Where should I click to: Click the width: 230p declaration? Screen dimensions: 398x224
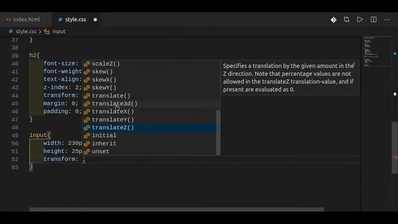(x=62, y=143)
